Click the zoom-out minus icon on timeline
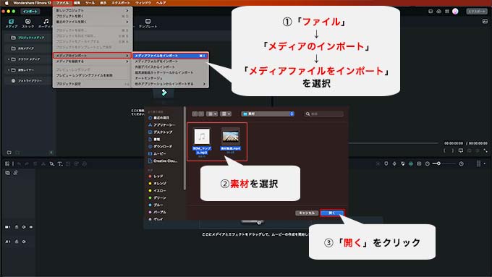The width and height of the screenshot is (492, 277). pyautogui.click(x=428, y=163)
